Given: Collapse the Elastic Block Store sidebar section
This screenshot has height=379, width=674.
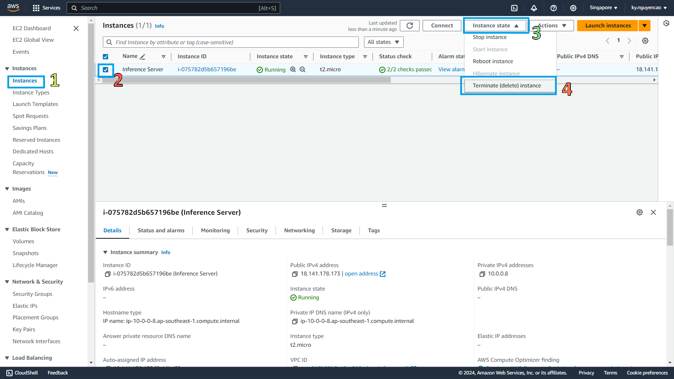Looking at the screenshot, I should coord(7,230).
